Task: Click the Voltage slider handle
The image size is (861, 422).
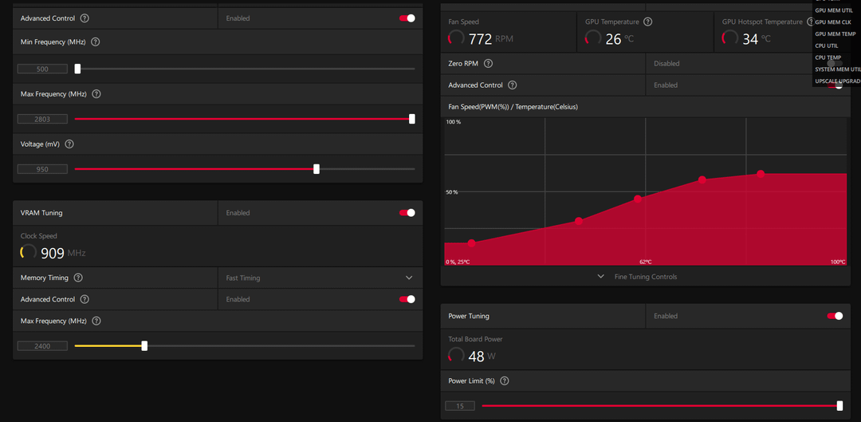Action: click(316, 169)
